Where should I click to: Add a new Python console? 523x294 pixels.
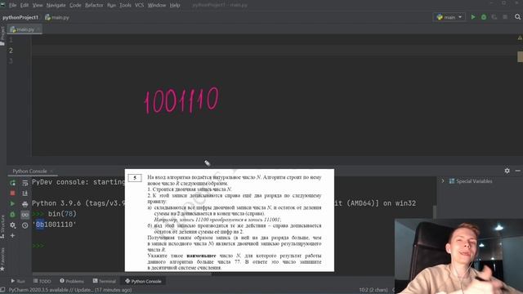pos(13,236)
